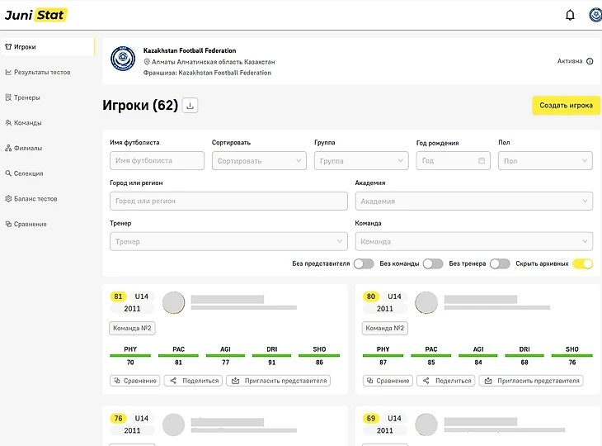Click the Kazakhstan Football Federation logo
The width and height of the screenshot is (602, 446).
tap(123, 60)
